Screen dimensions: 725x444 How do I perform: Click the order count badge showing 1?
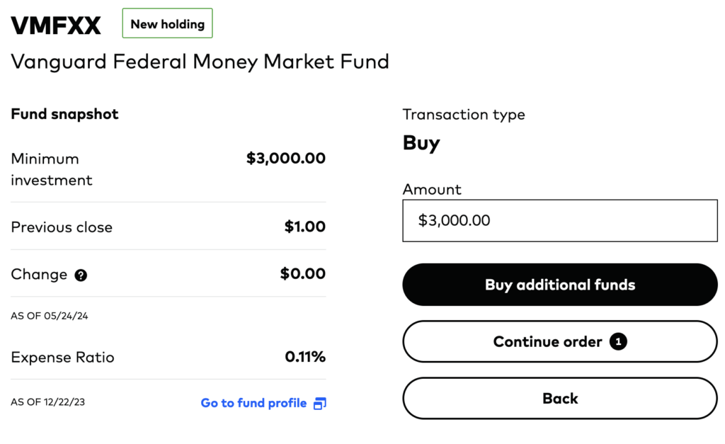click(x=618, y=342)
